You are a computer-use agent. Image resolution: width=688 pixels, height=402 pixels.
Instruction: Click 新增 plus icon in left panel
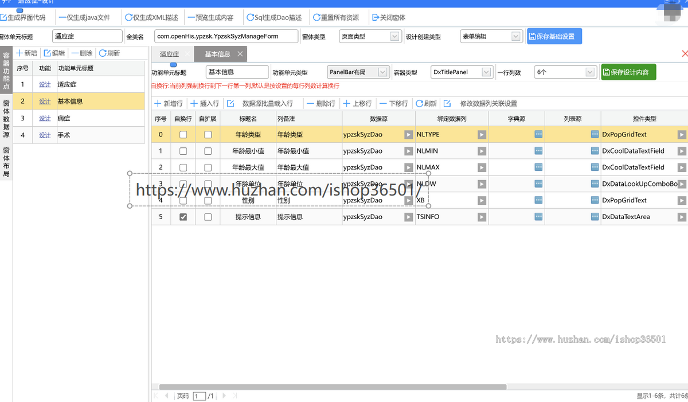click(19, 53)
